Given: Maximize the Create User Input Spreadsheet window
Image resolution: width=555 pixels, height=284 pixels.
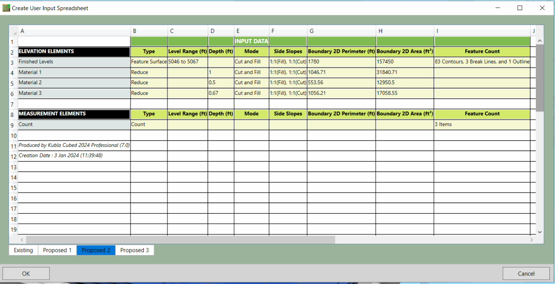Looking at the screenshot, I should point(520,8).
